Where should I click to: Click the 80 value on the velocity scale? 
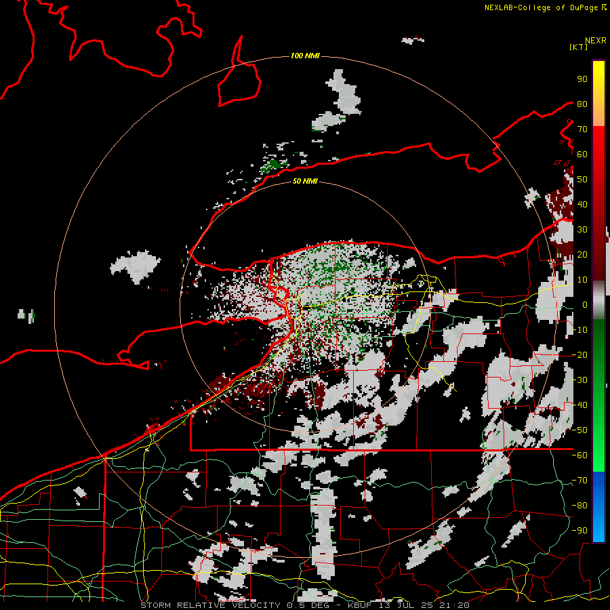point(582,104)
